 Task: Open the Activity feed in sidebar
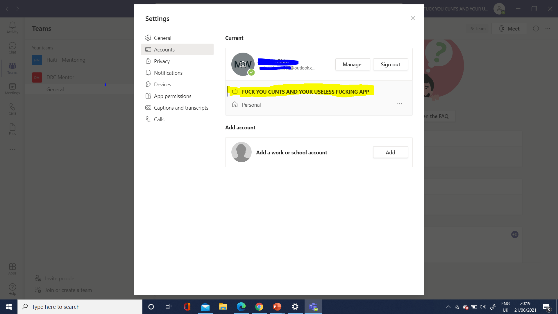point(12,28)
